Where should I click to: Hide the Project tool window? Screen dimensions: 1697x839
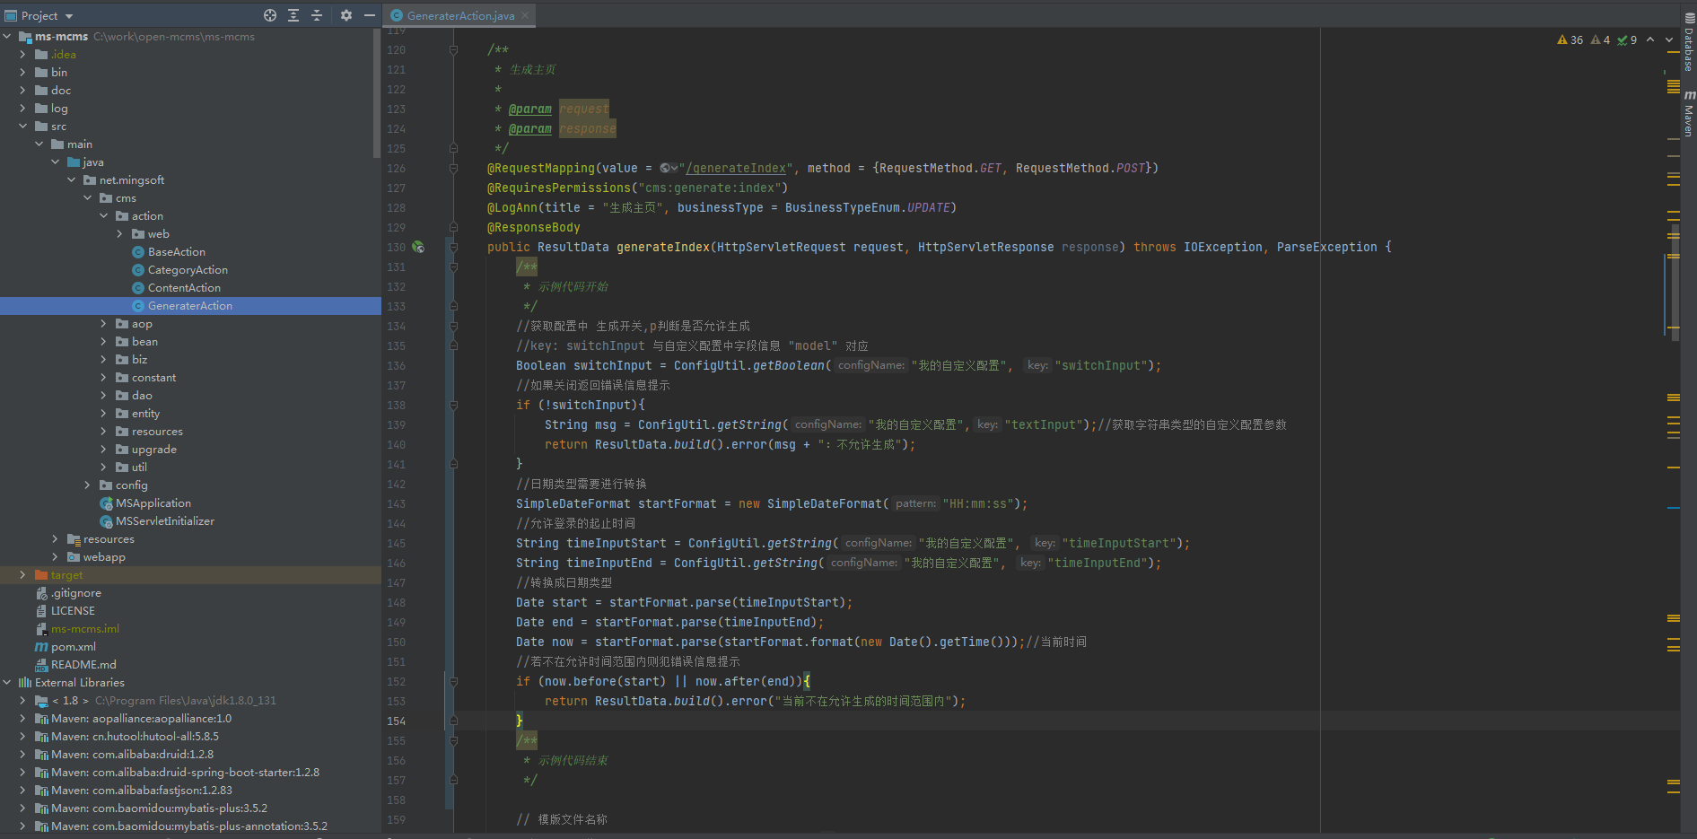[370, 15]
